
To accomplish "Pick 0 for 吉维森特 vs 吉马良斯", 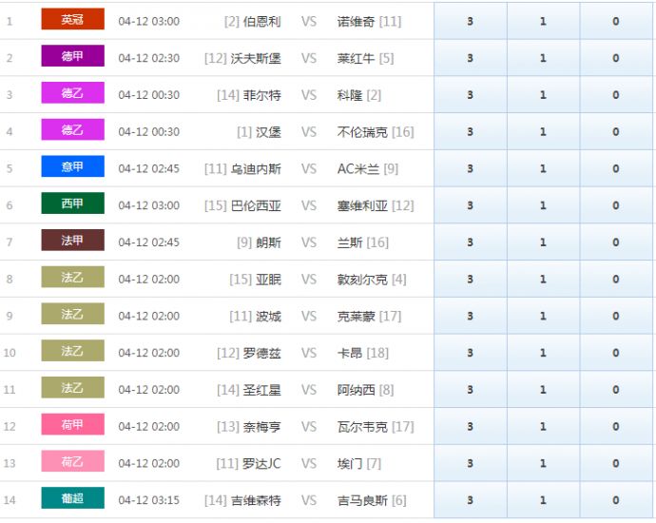I will tap(616, 499).
